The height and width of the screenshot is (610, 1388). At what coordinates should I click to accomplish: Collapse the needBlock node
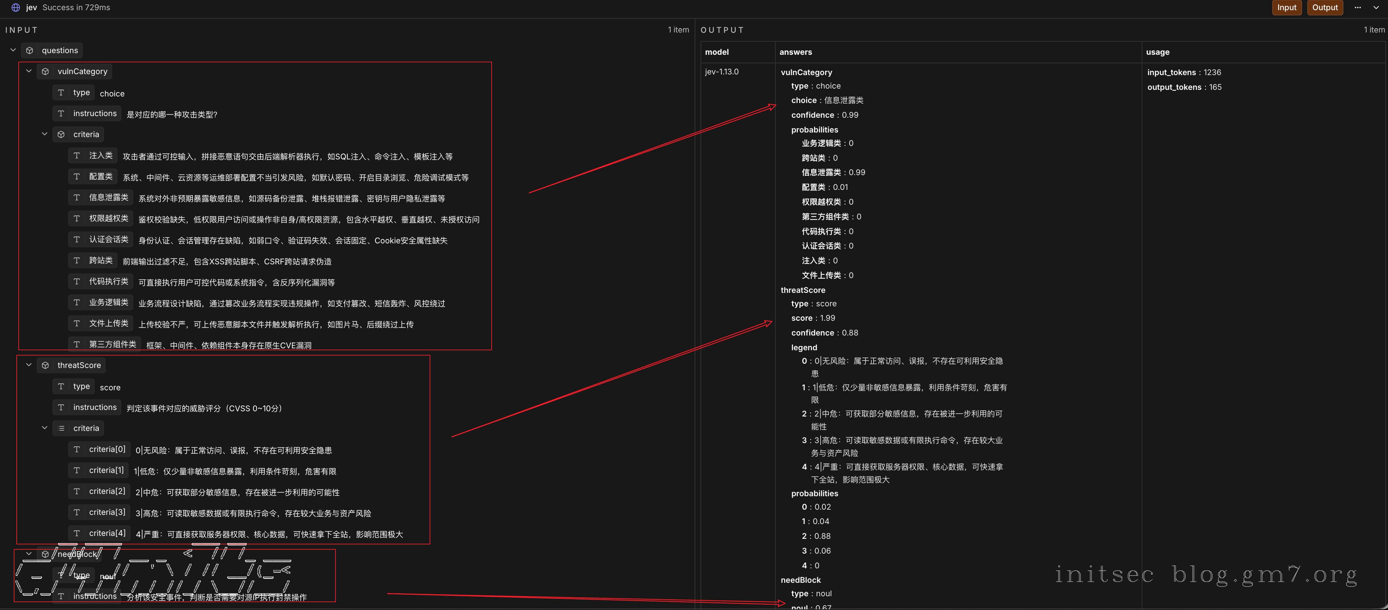coord(29,553)
